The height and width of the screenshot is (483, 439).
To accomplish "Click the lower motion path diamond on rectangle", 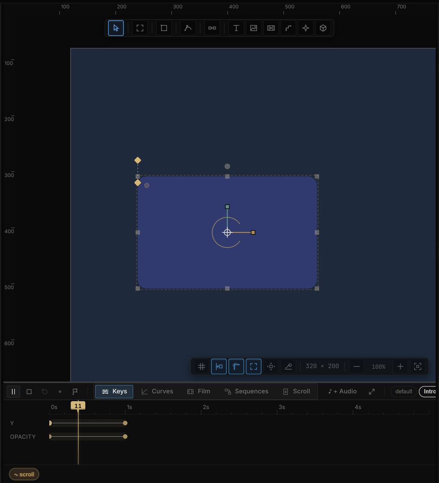I will coord(138,182).
